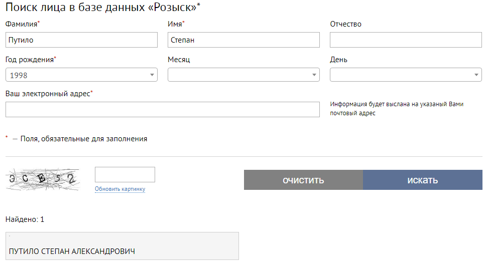
Task: Open the Год рождения dropdown showing 1998
Action: point(81,75)
